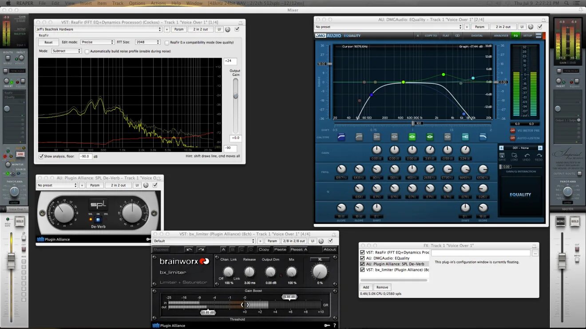Click the Reset button in ReaFir
586x329 pixels.
click(x=48, y=42)
